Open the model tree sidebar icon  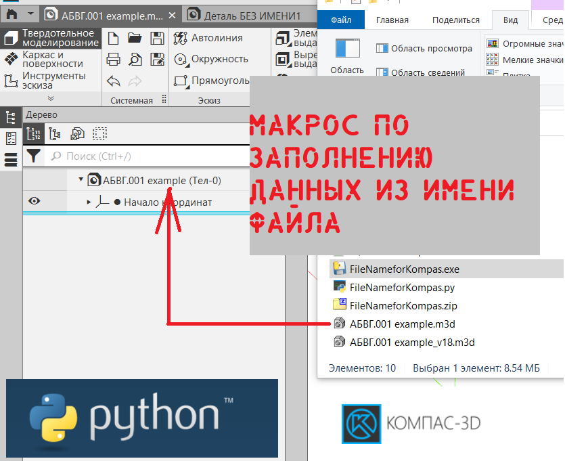(x=10, y=118)
